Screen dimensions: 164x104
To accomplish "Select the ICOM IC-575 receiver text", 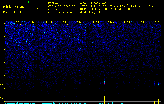I will click(x=105, y=9).
